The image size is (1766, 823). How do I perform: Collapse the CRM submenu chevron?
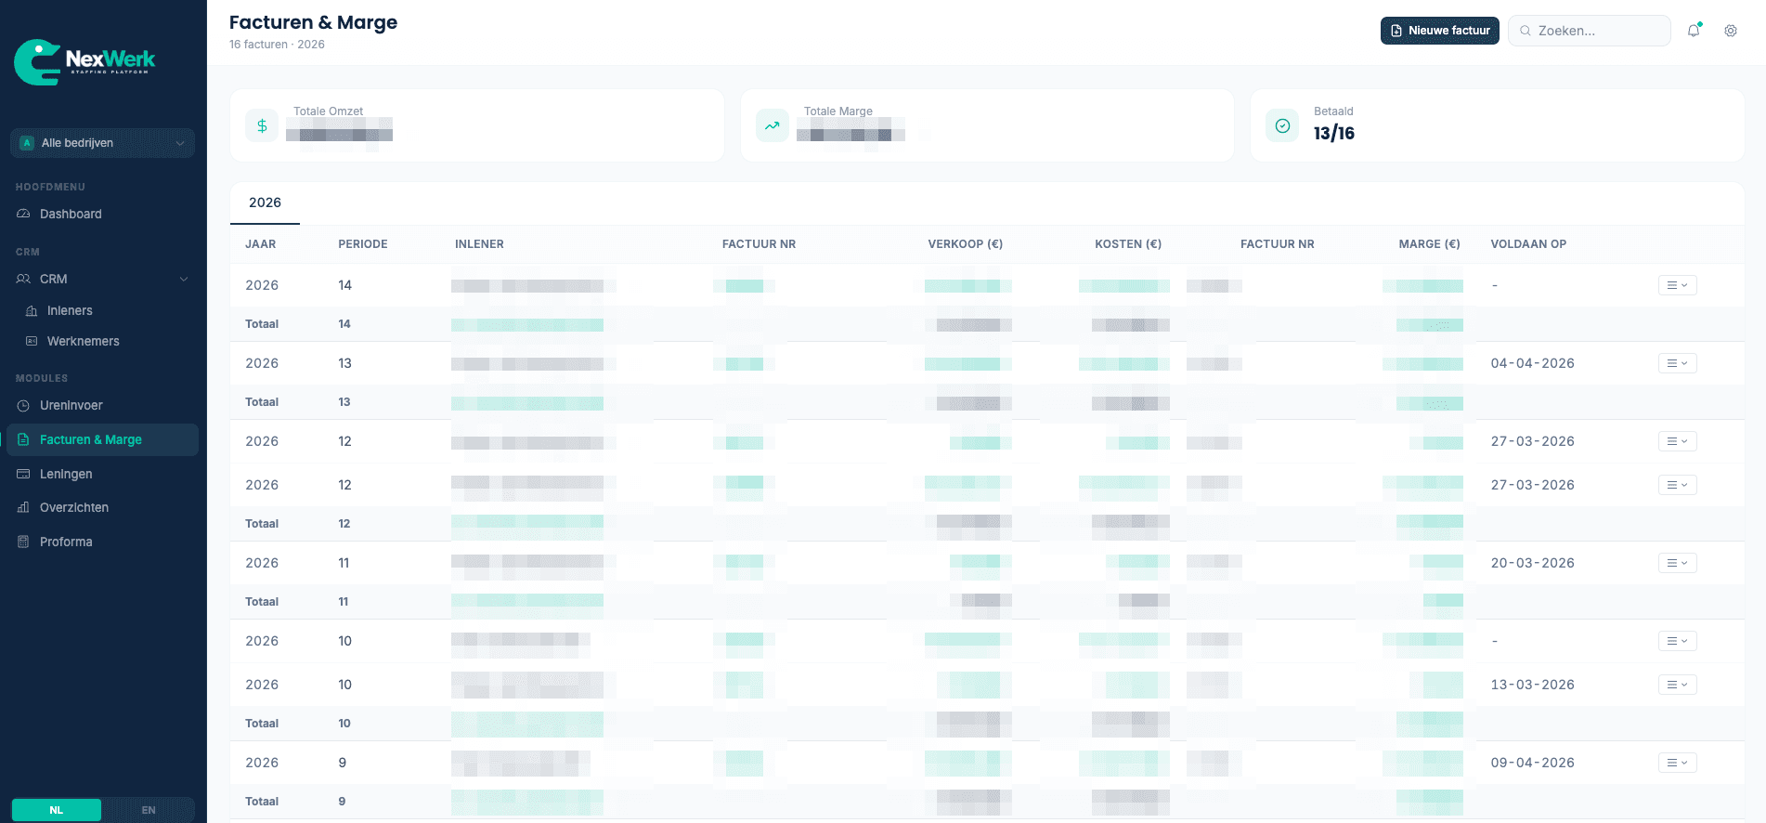pyautogui.click(x=183, y=279)
